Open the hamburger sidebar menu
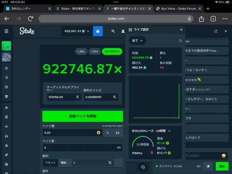The height and width of the screenshot is (174, 232). [x=6, y=31]
